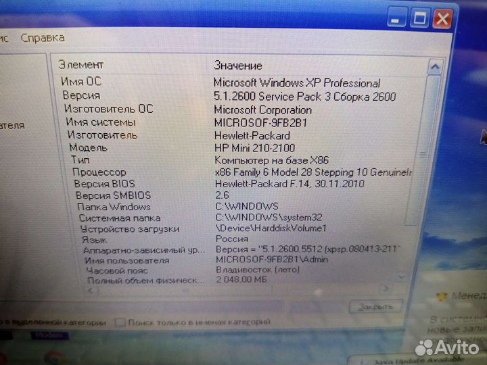The width and height of the screenshot is (487, 365).
Task: Close the window with red X
Action: (x=442, y=19)
